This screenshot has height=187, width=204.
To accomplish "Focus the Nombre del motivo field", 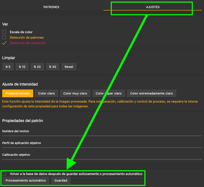I will pos(102,132).
